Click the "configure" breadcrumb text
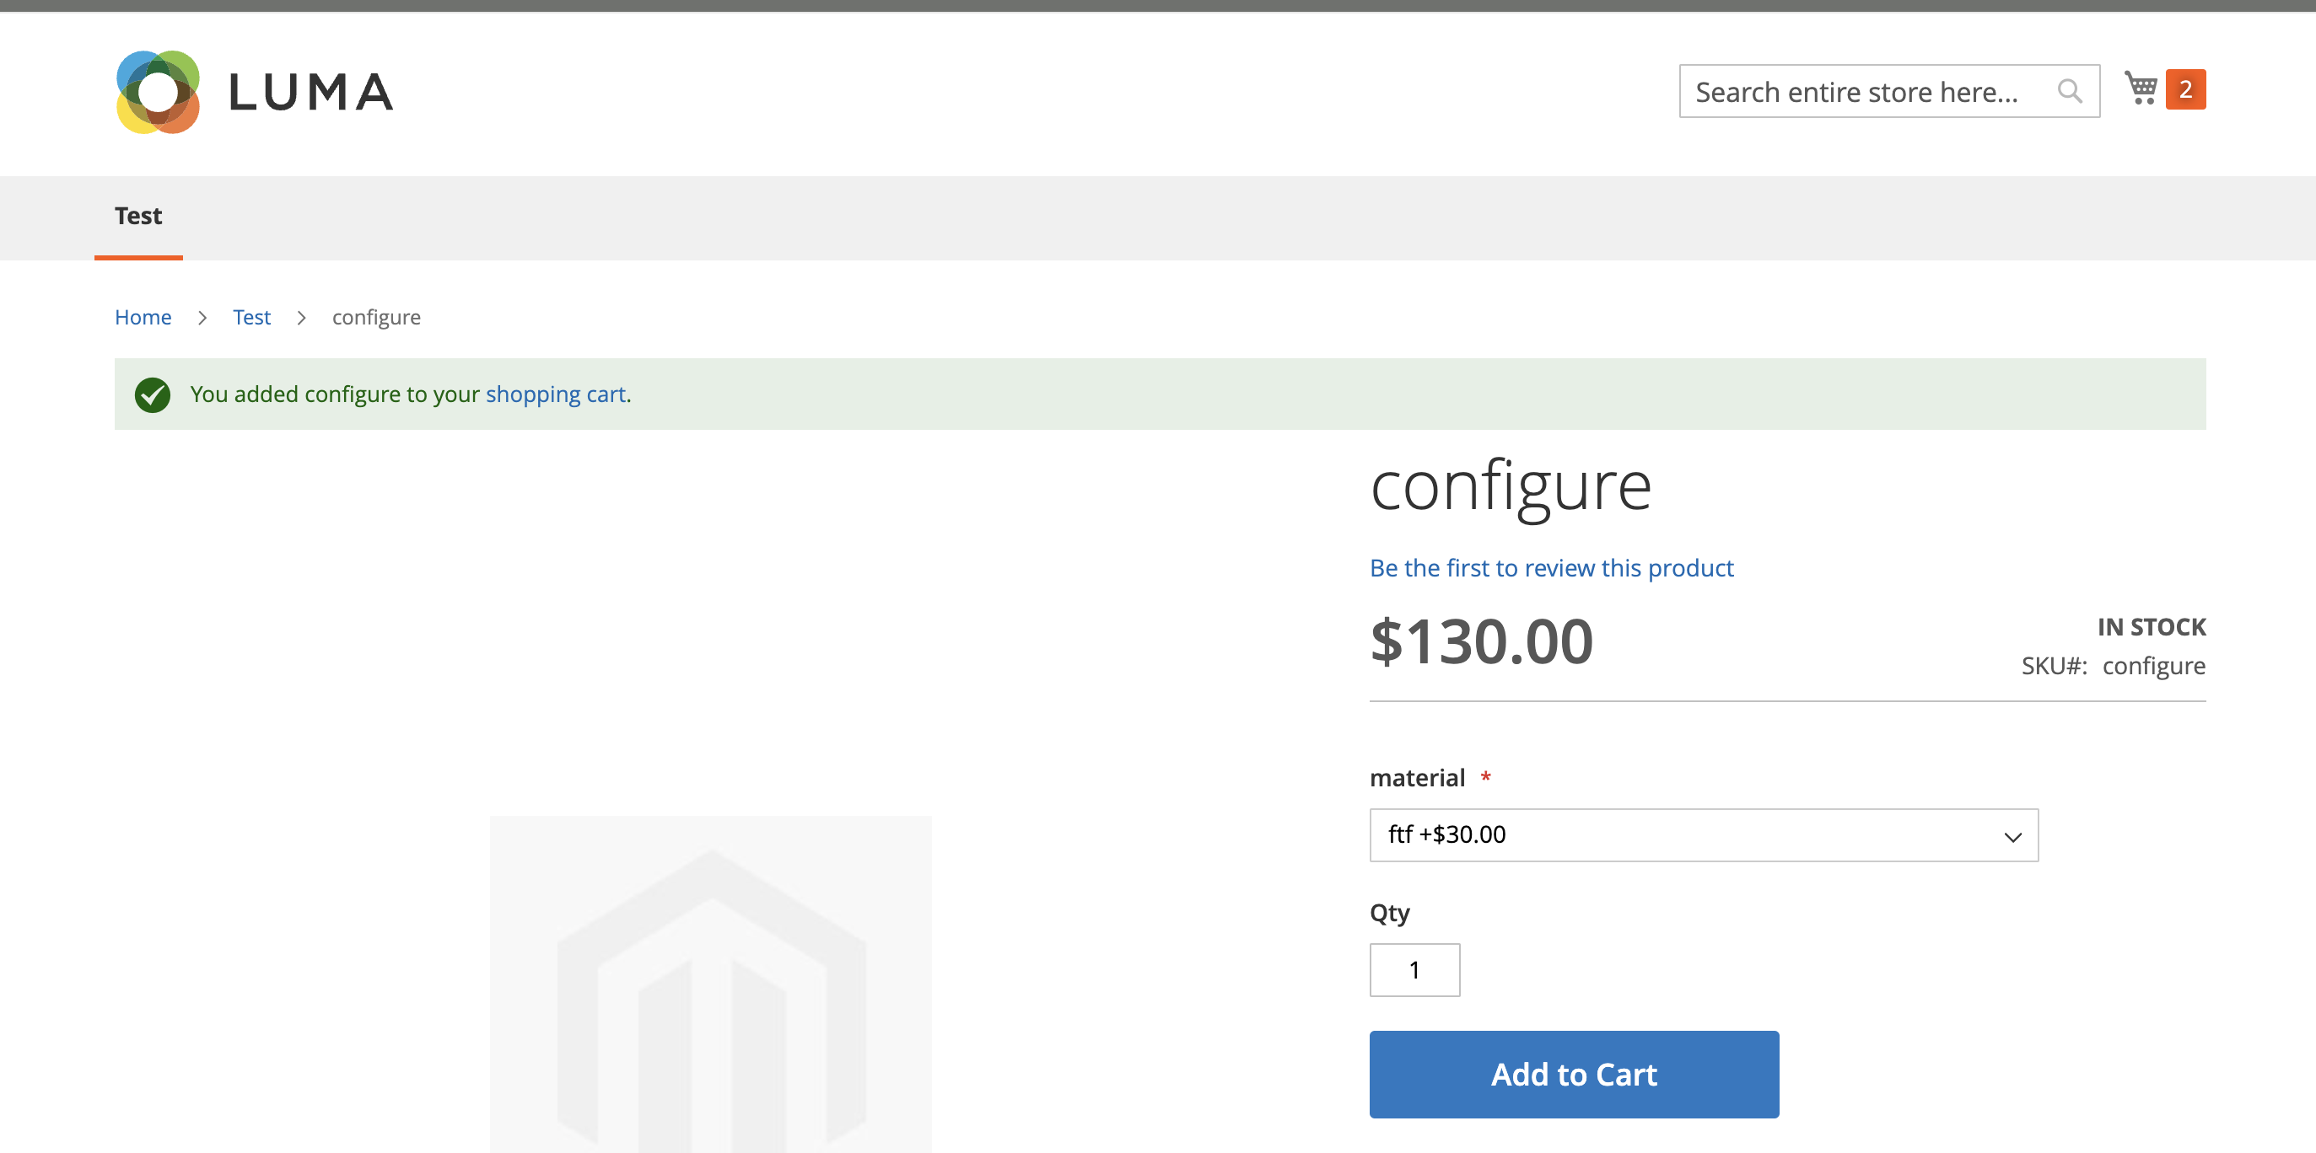The height and width of the screenshot is (1153, 2316). pyautogui.click(x=376, y=316)
